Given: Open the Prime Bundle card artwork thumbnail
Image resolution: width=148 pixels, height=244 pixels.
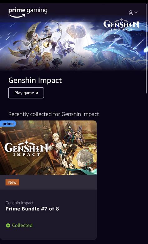Looking at the screenshot, I should (x=48, y=148).
